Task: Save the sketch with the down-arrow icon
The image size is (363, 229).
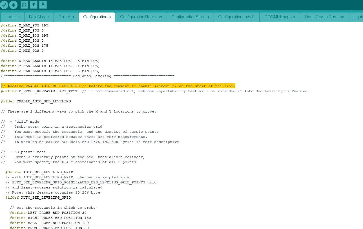Action: [43, 5]
